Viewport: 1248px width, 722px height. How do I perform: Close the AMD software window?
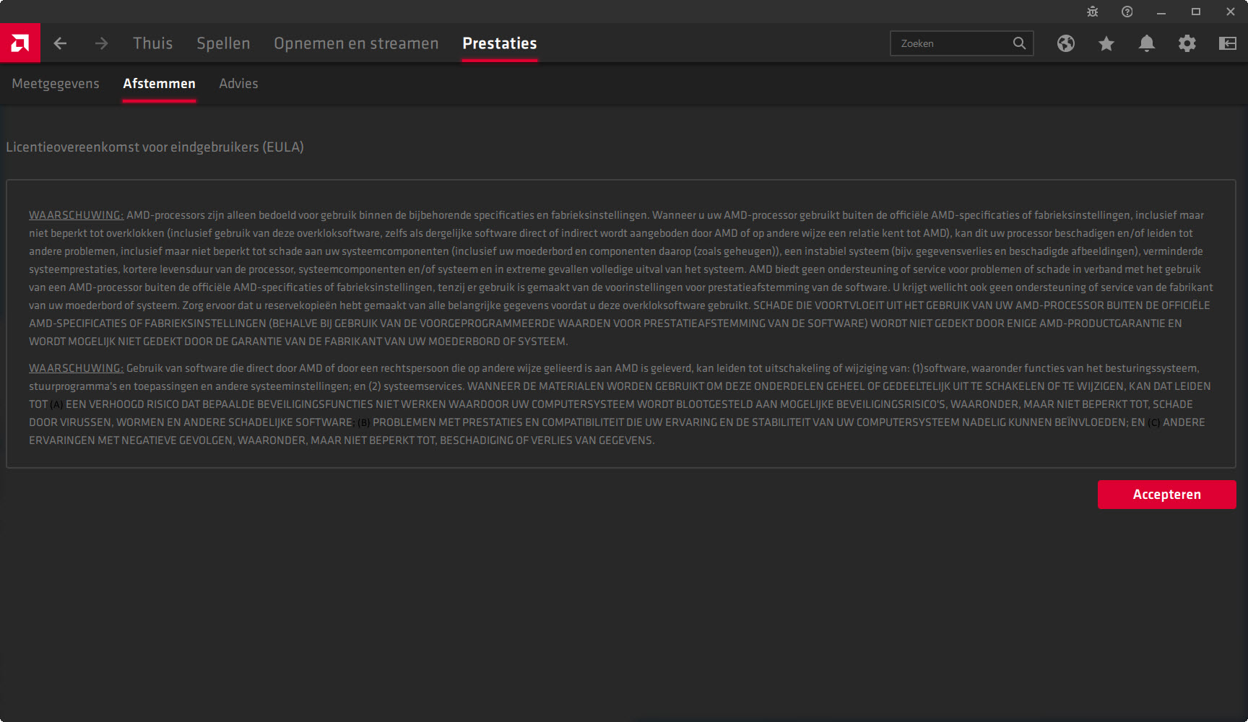click(x=1231, y=12)
